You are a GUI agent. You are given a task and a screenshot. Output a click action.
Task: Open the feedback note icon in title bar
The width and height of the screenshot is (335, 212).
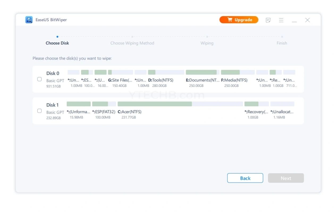click(268, 20)
